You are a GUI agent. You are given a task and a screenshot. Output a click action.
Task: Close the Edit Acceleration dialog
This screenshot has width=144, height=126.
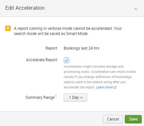click(x=136, y=9)
